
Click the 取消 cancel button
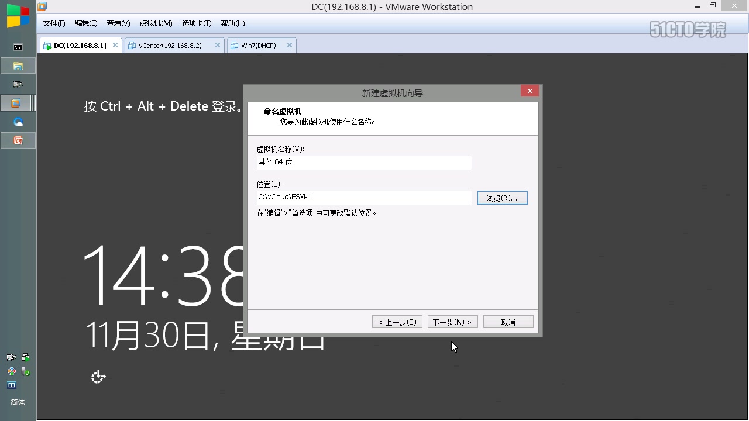509,322
